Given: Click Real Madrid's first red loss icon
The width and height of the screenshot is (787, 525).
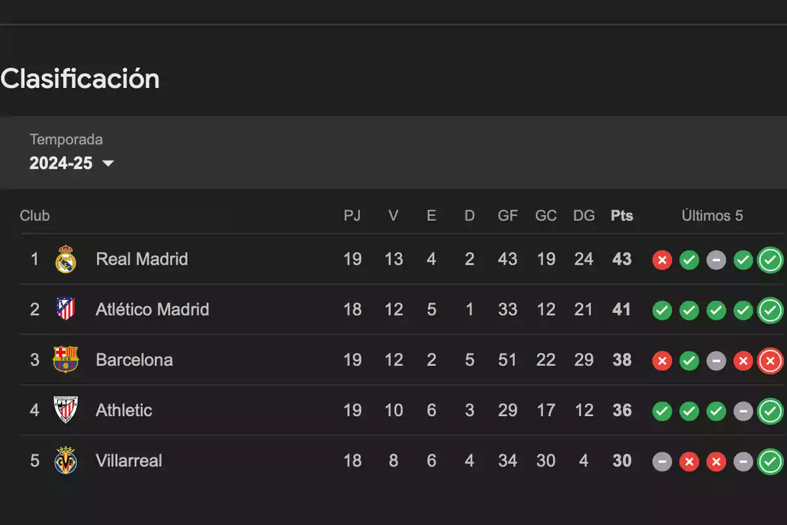Looking at the screenshot, I should coord(662,260).
